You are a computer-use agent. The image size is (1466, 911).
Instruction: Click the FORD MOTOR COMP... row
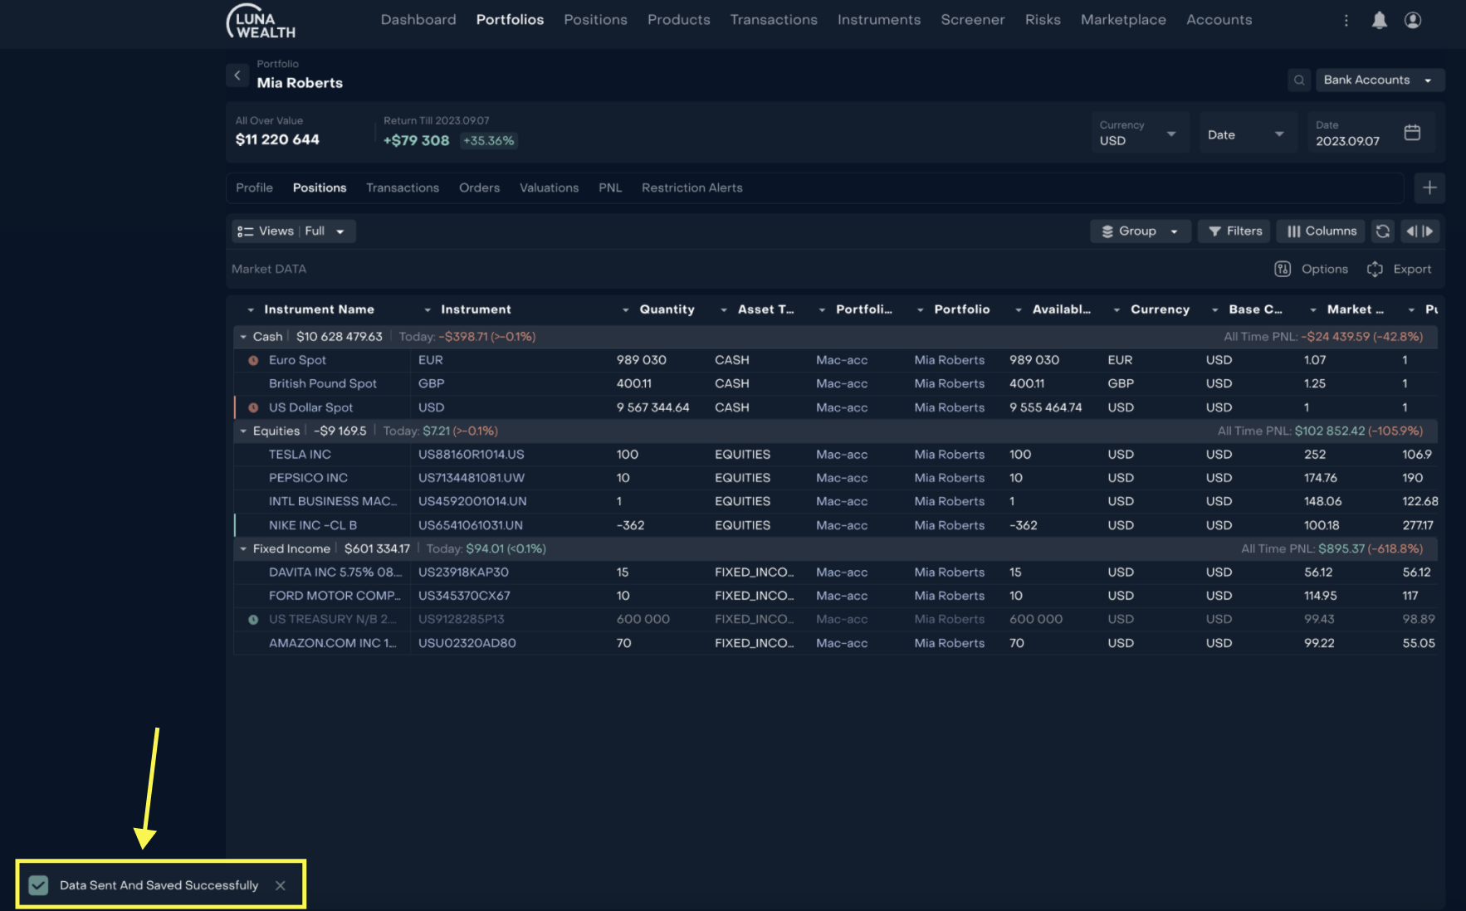(x=835, y=596)
